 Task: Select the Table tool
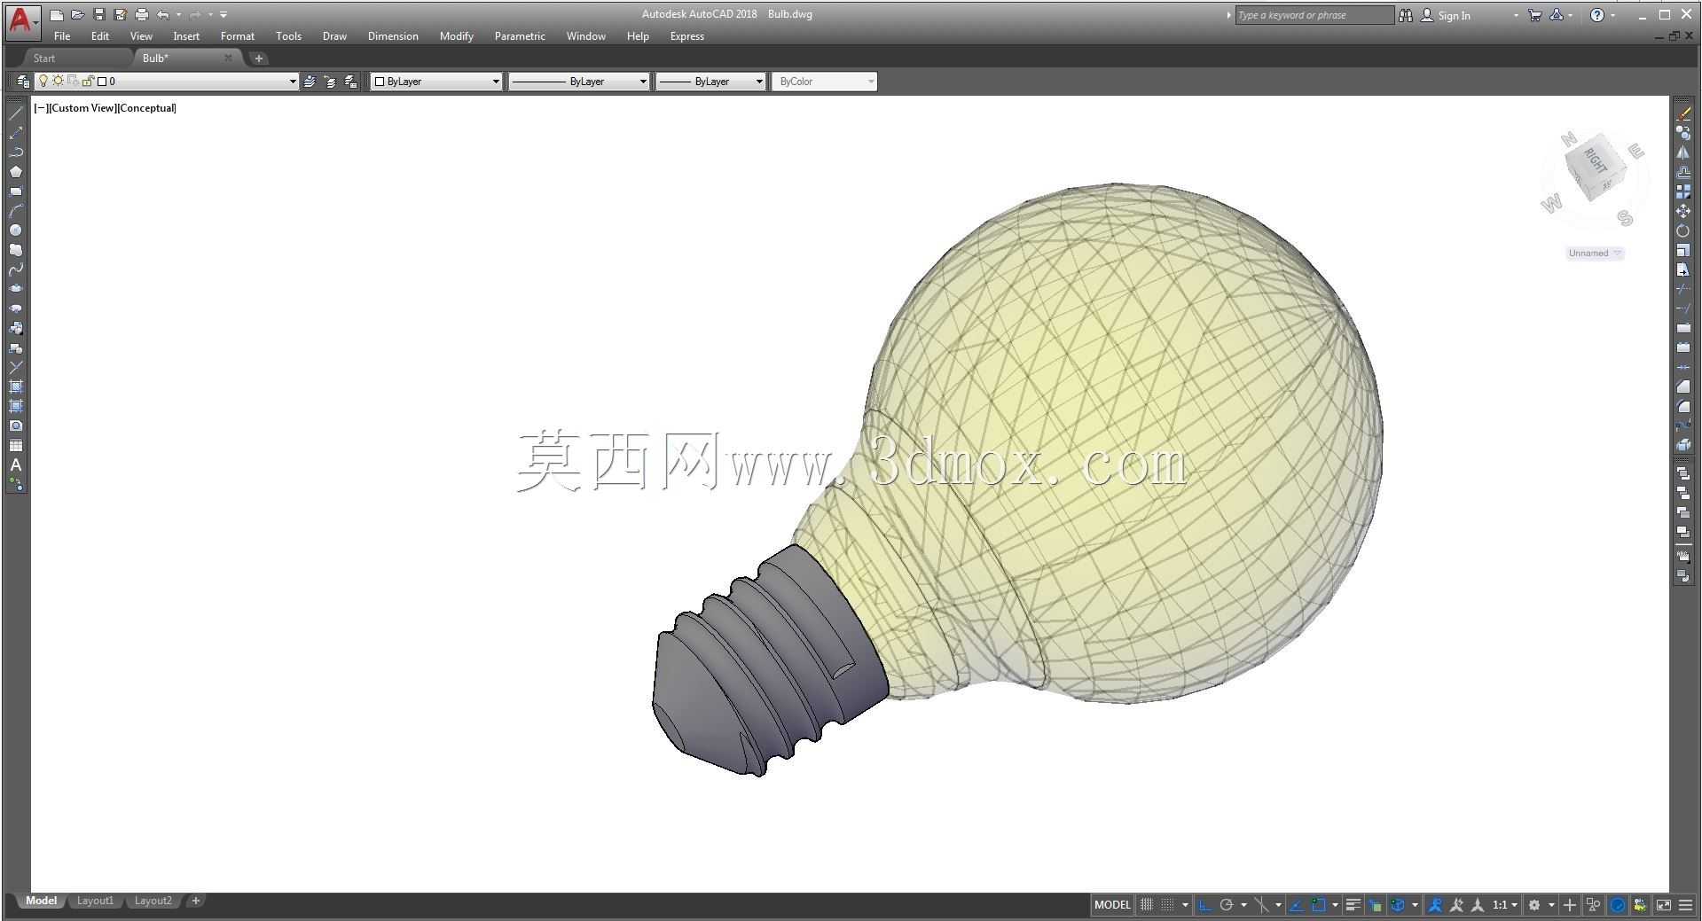click(x=16, y=445)
